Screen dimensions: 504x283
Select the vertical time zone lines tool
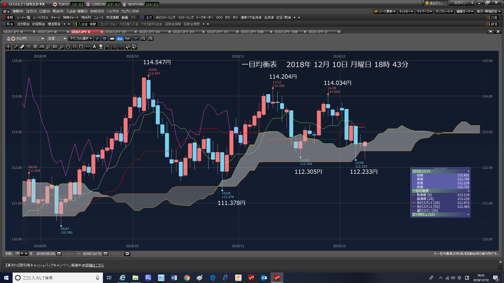(55, 47)
